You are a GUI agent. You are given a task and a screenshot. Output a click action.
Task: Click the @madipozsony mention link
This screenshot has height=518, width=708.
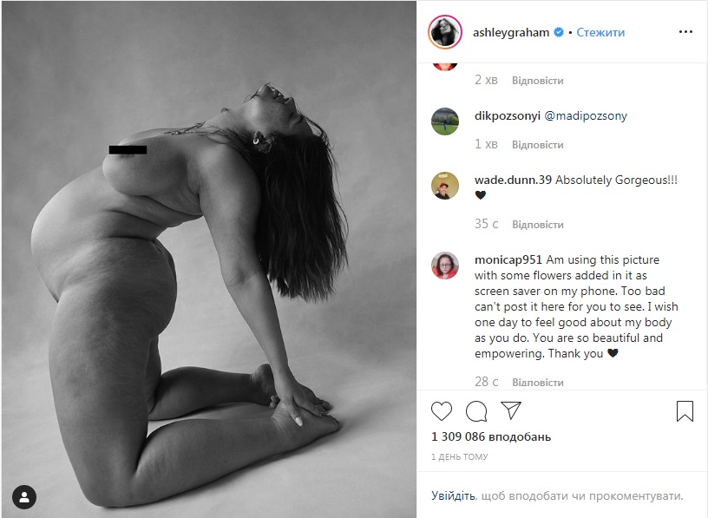[586, 115]
